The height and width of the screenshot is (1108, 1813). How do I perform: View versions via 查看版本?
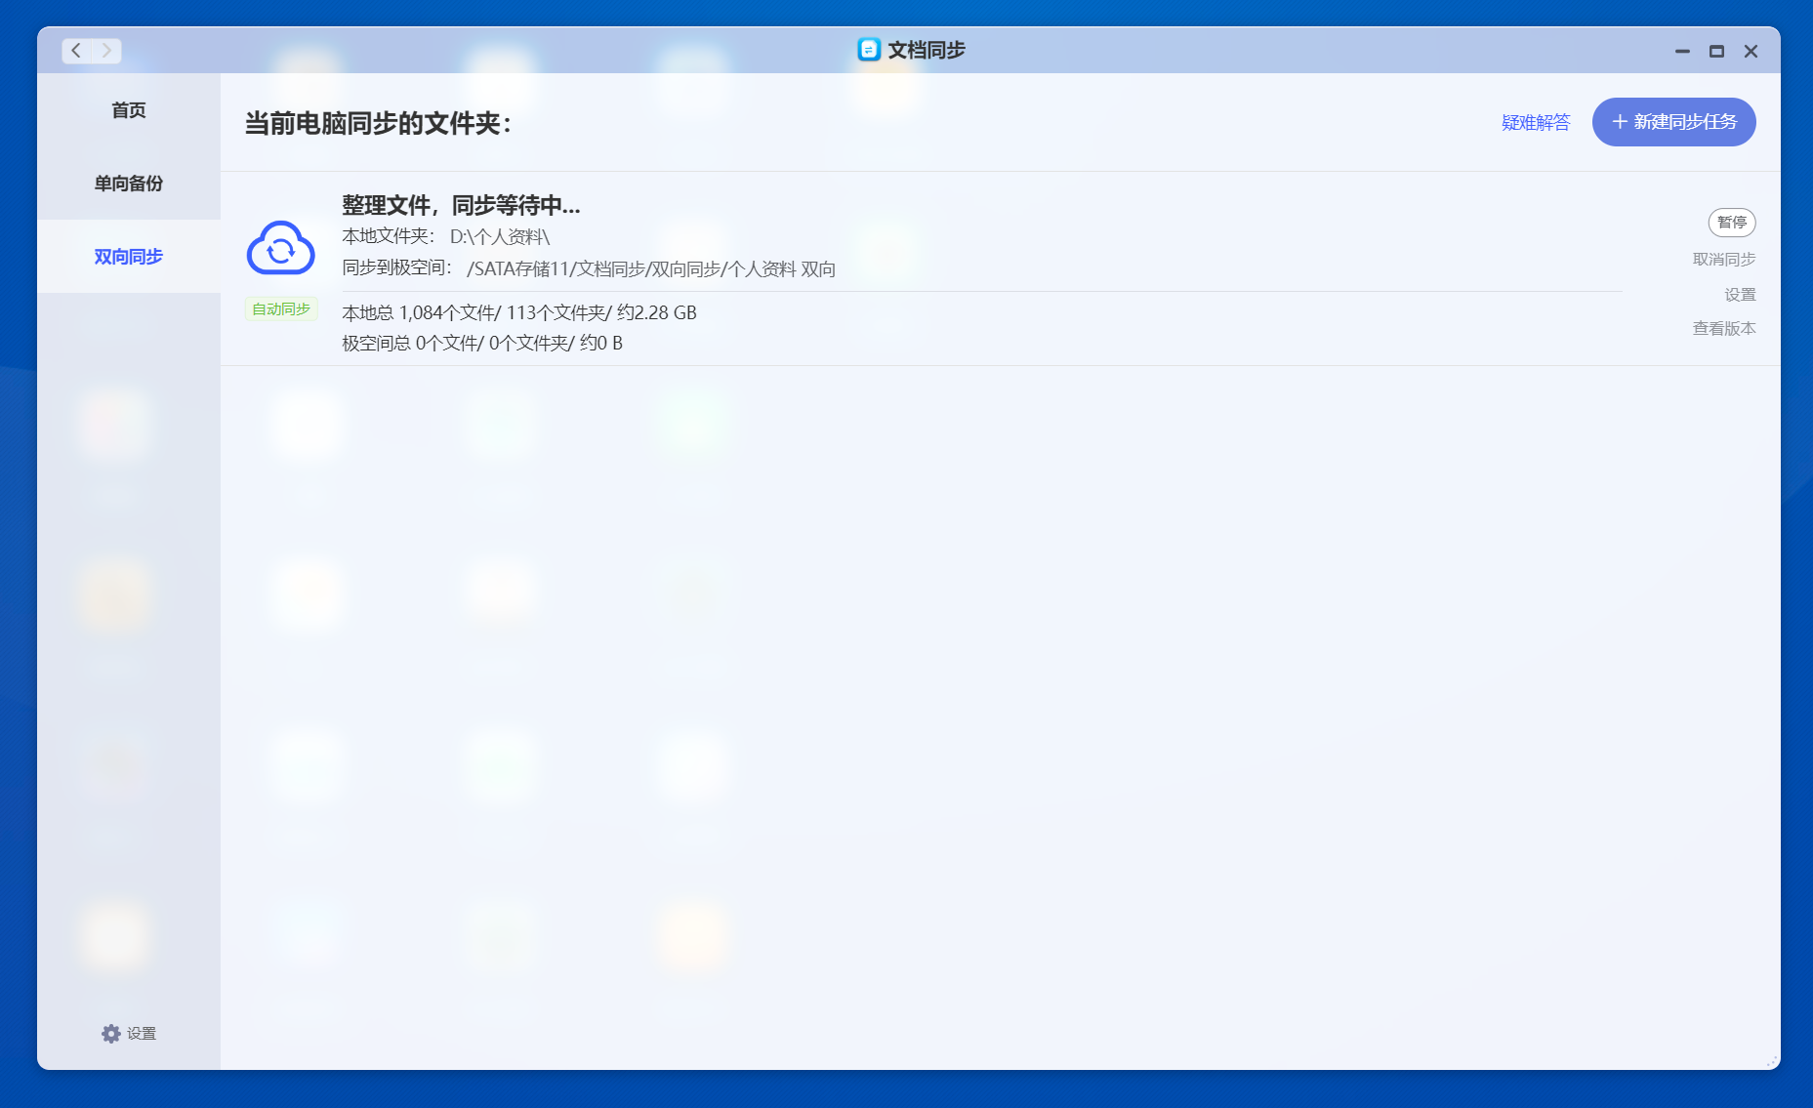(x=1723, y=329)
